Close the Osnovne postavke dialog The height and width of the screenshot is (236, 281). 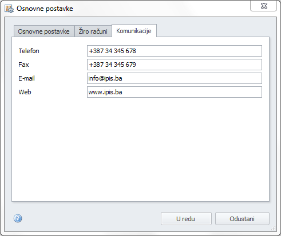pos(263,6)
